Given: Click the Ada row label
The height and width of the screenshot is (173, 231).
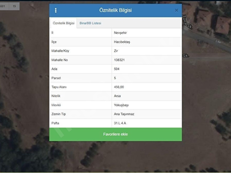Looking at the screenshot, I should (x=54, y=69).
